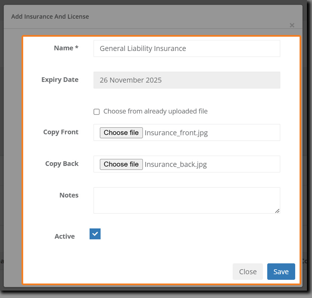Click the Notes label text
The image size is (312, 298).
[x=69, y=195]
